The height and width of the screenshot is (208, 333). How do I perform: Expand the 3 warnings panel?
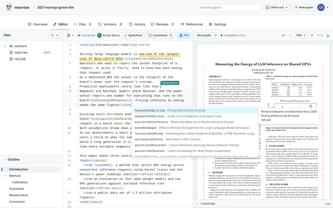point(205,203)
